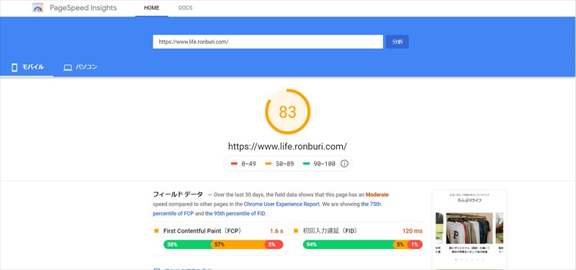This screenshot has width=576, height=270.
Task: Open the HOME tab
Action: click(152, 8)
